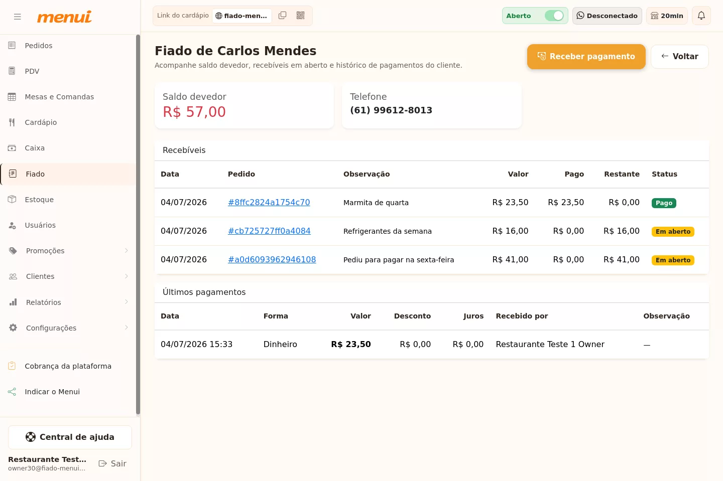Log out with Sair

point(112,463)
